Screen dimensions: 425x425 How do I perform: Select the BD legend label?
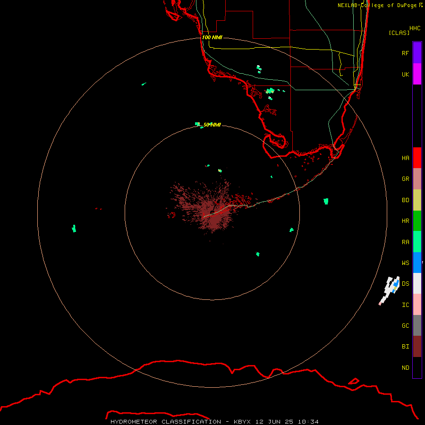pos(406,200)
